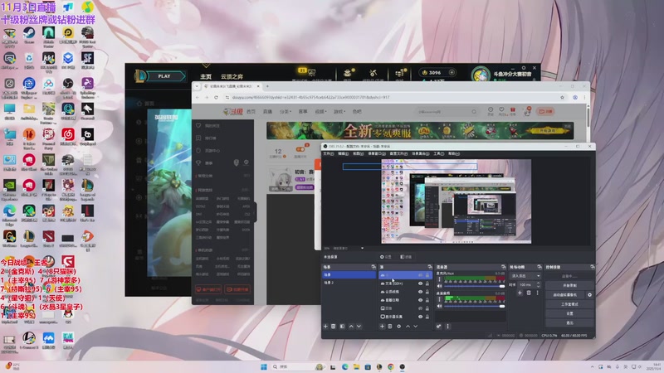Undock the Scenes panel in OBS

click(373, 267)
